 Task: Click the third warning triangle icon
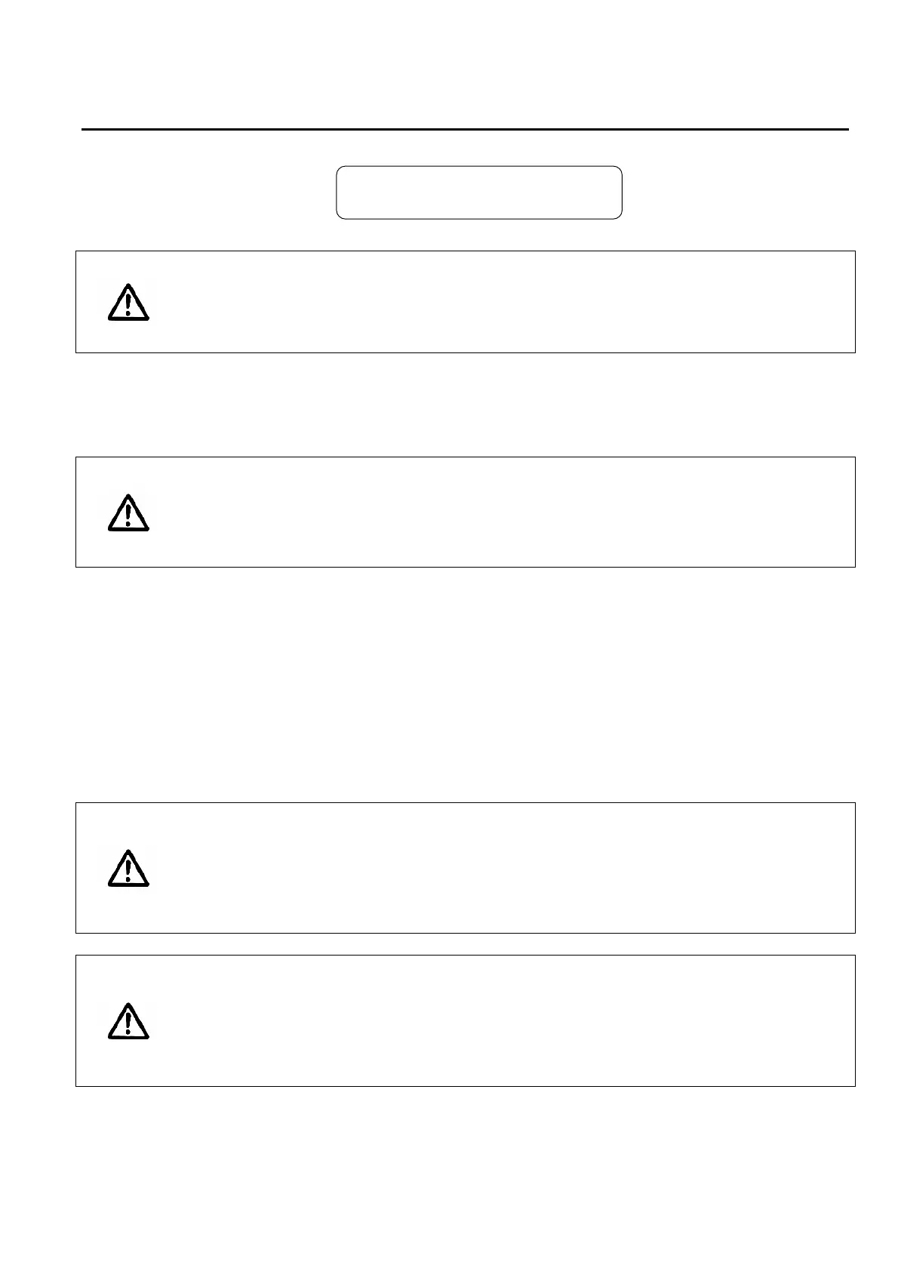point(128,868)
